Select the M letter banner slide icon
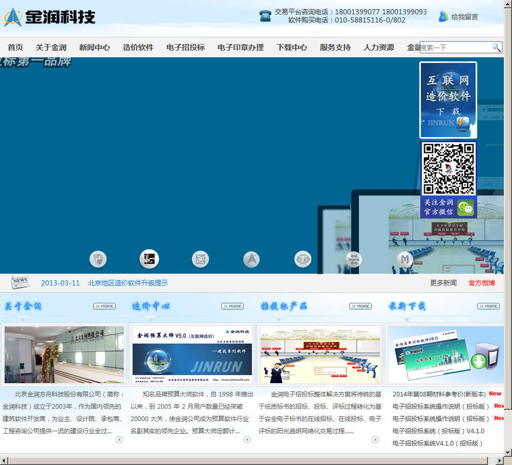 pyautogui.click(x=405, y=259)
